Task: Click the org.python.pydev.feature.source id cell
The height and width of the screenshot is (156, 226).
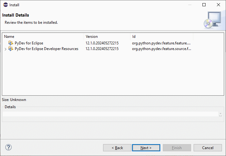Action: 162,49
